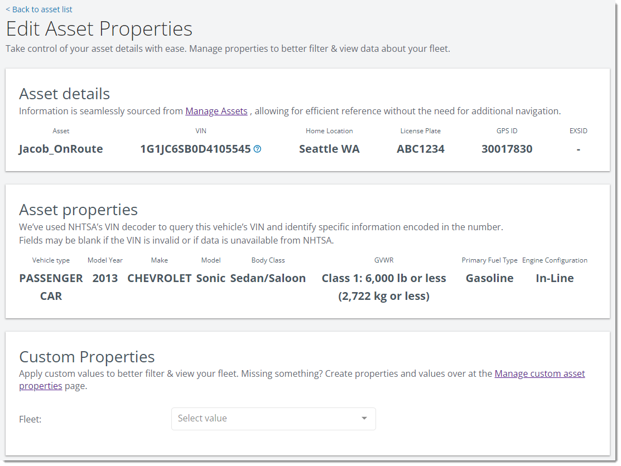Open the Manage Assets link
This screenshot has width=621, height=466.
[216, 111]
